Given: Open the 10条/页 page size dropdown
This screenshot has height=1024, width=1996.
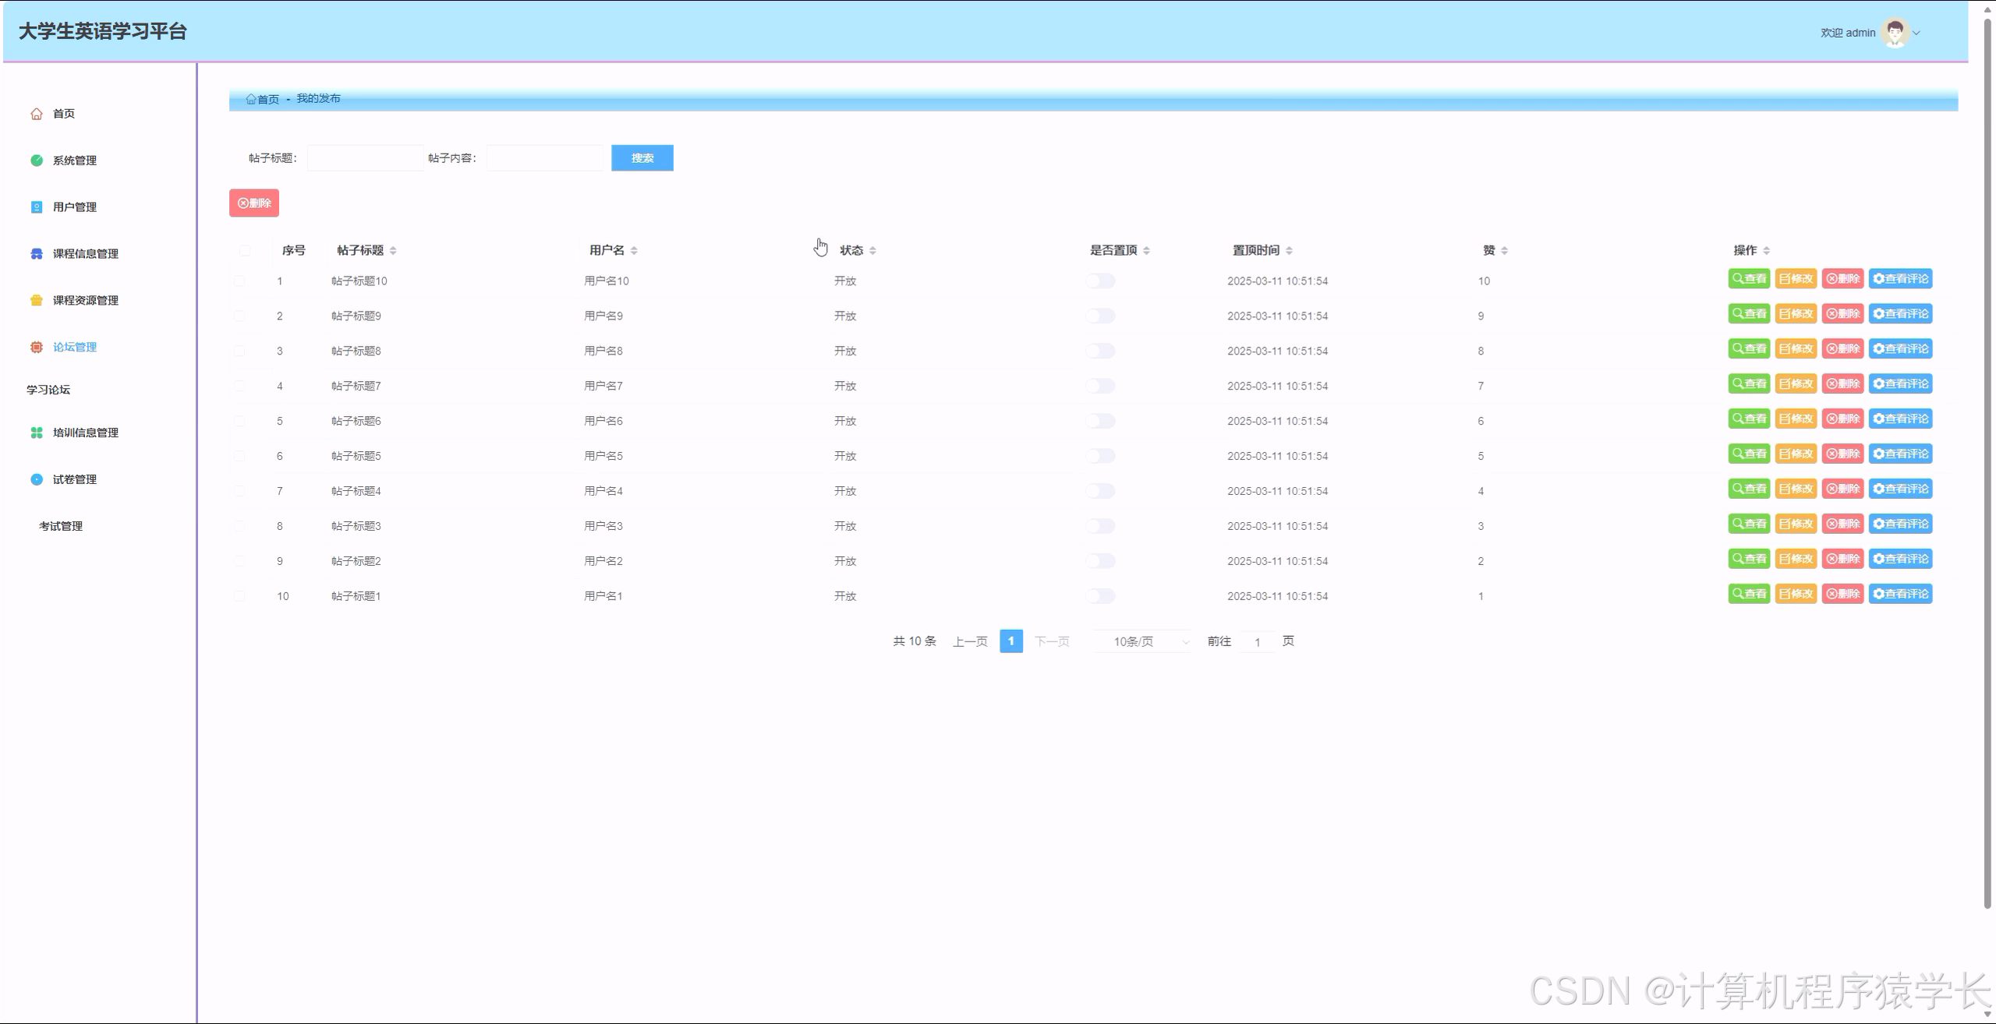Looking at the screenshot, I should (x=1141, y=641).
